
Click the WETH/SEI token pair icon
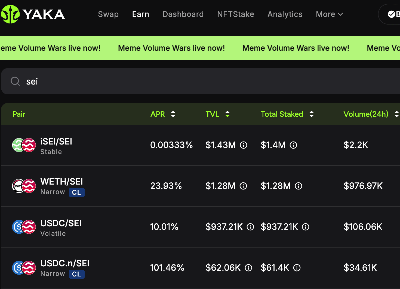tap(24, 186)
